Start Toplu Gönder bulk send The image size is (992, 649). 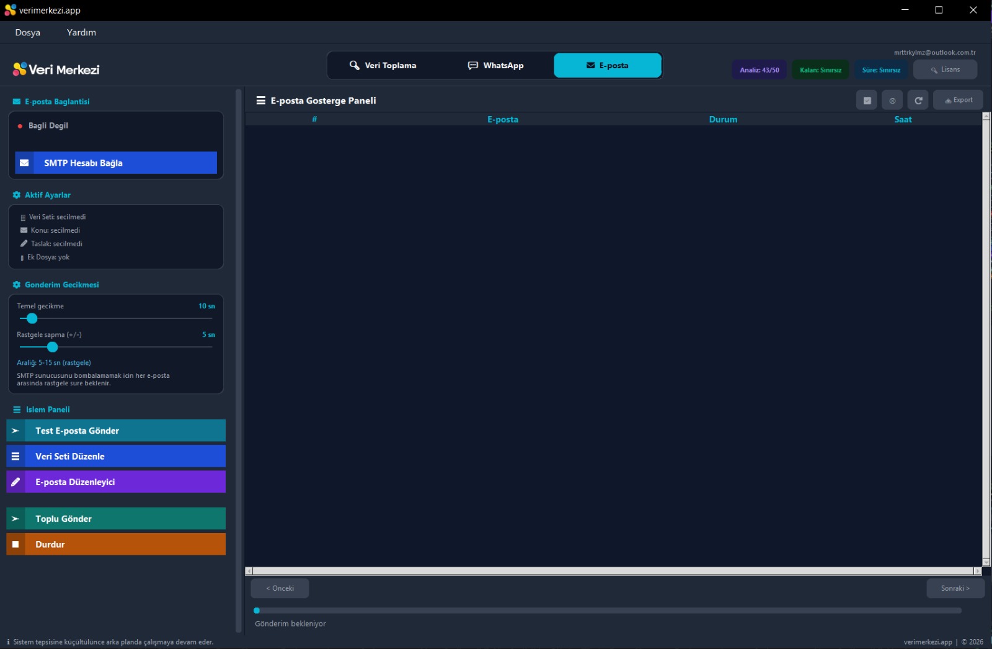tap(116, 519)
